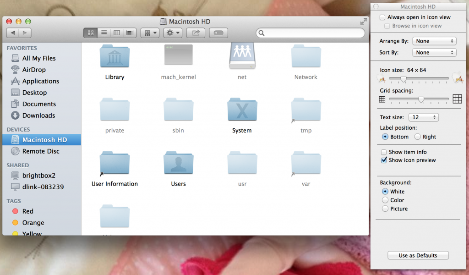469x275 pixels.
Task: Click inside the Finder search field
Action: click(x=311, y=33)
